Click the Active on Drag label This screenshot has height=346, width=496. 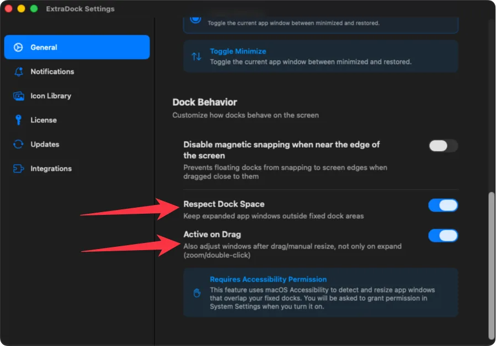(x=212, y=235)
